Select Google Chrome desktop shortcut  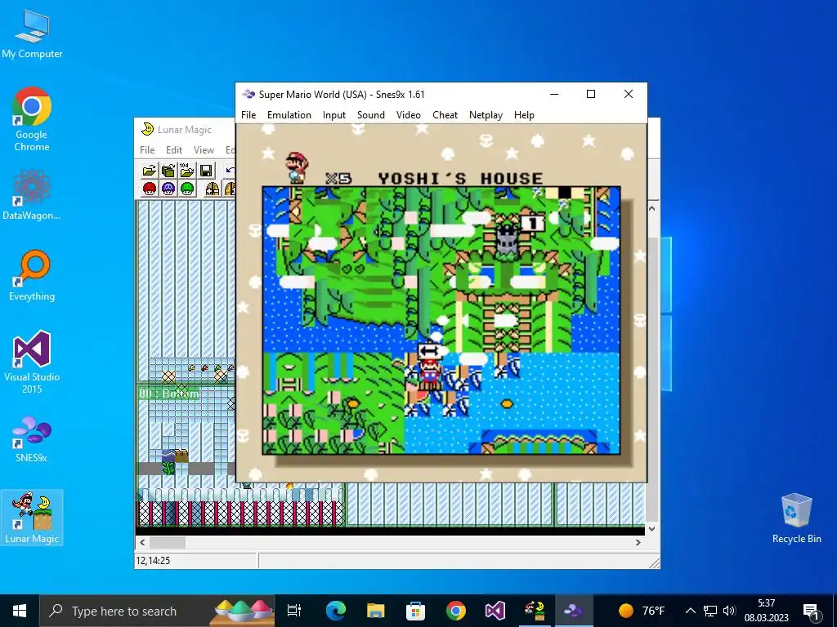pos(32,119)
